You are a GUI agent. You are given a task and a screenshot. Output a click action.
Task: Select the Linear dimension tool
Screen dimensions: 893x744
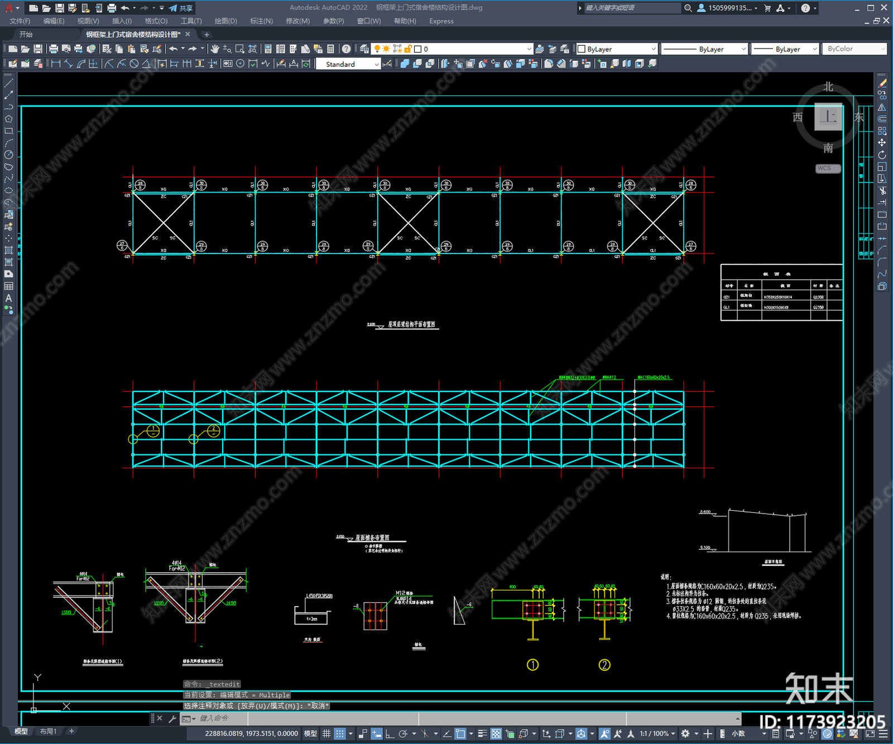56,64
